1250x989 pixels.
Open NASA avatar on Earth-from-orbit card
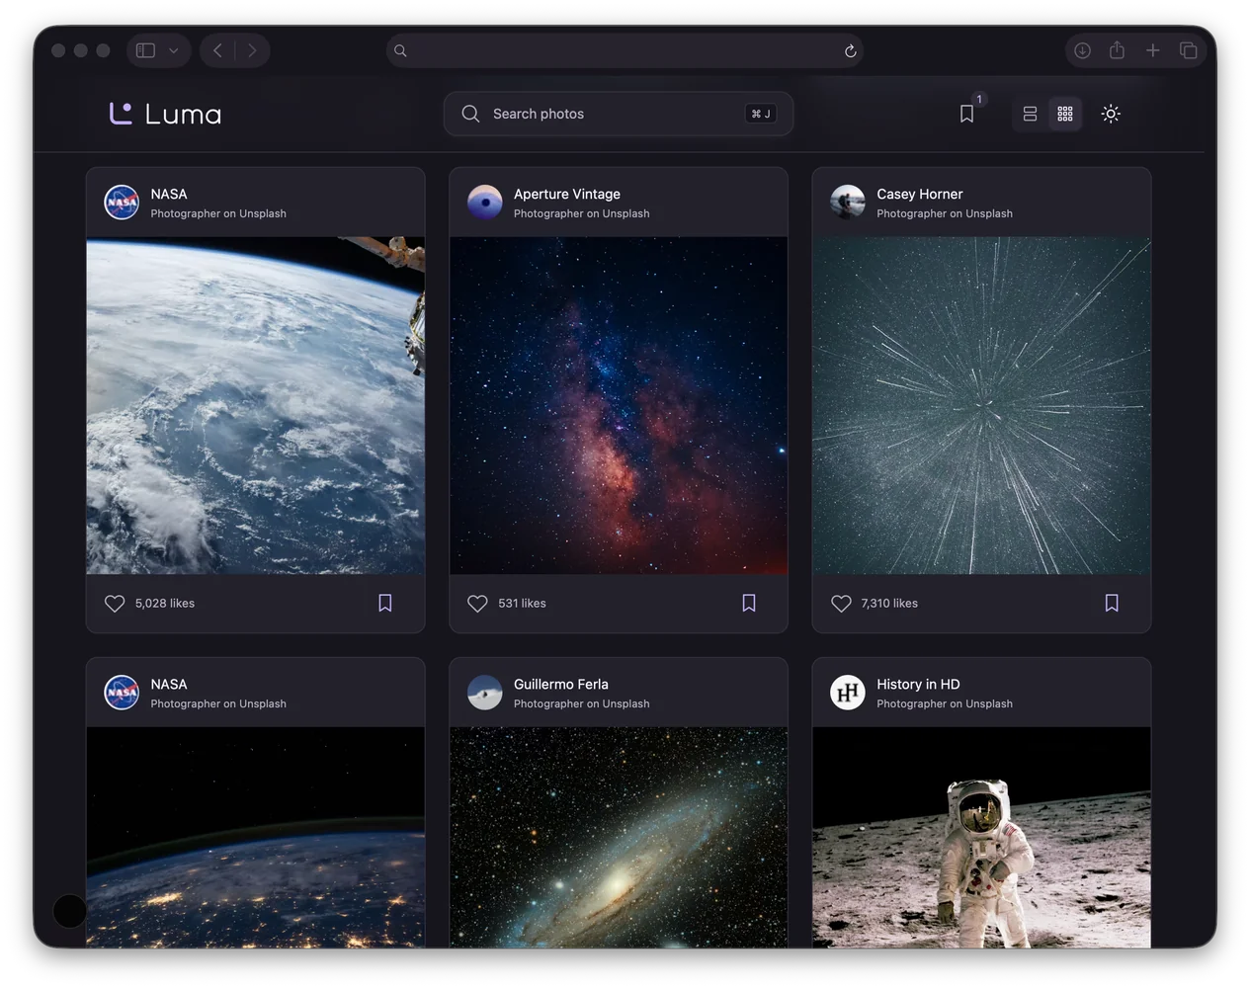tap(122, 203)
